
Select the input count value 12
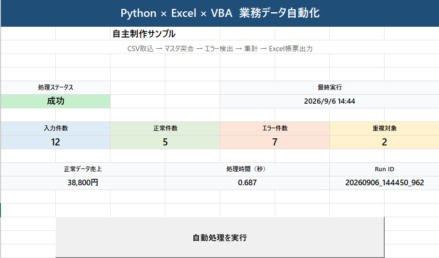coord(55,142)
